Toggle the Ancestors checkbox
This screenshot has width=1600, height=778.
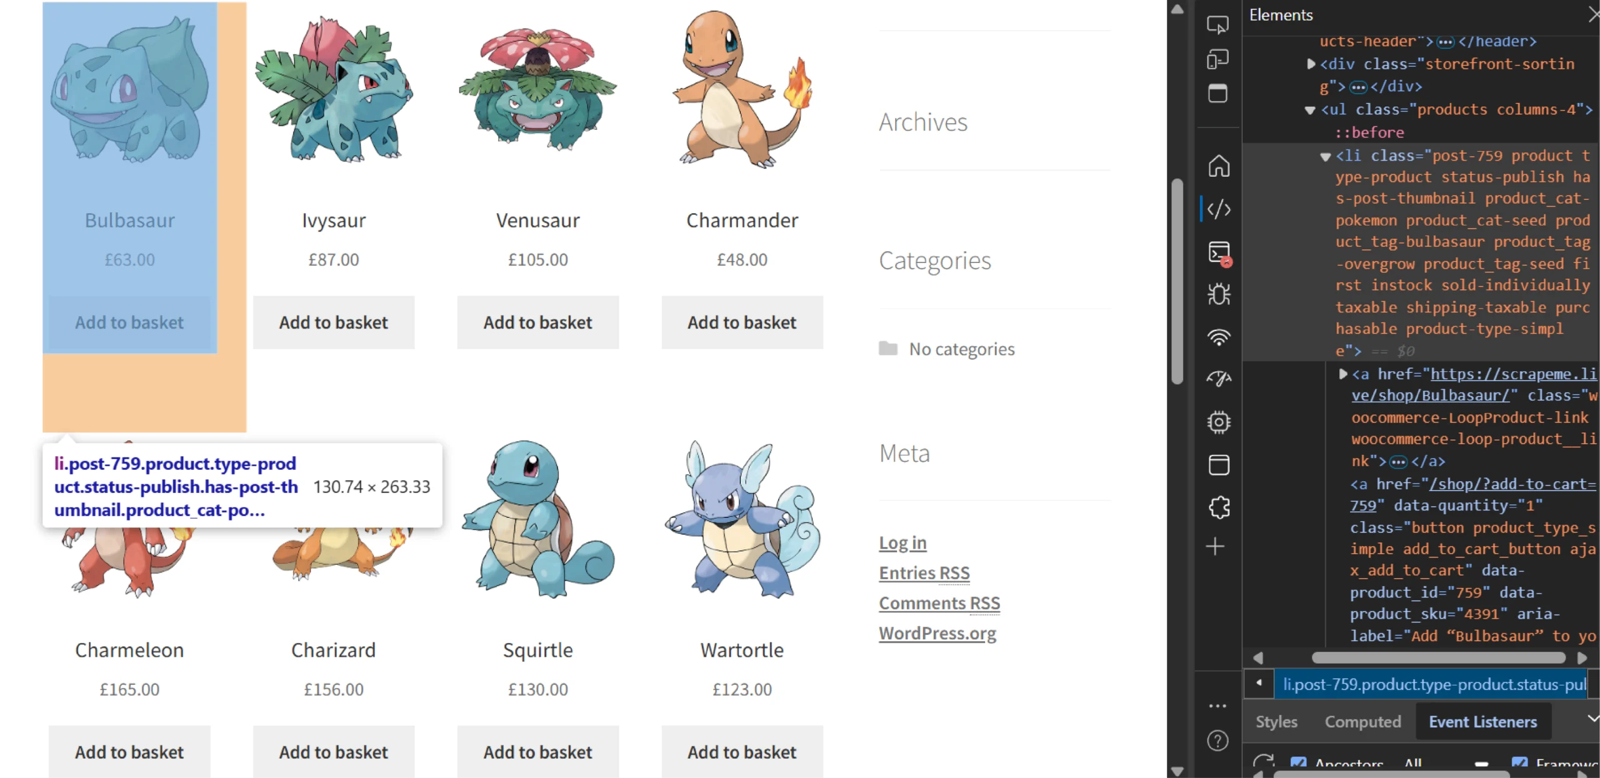point(1298,763)
